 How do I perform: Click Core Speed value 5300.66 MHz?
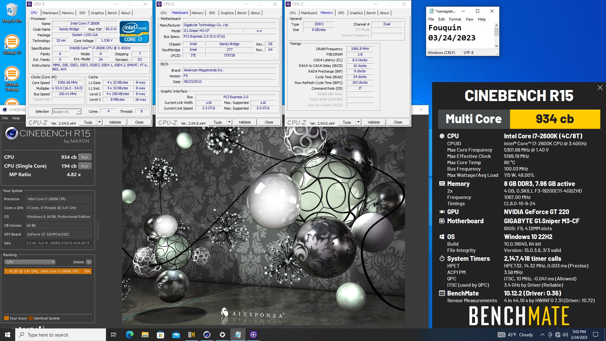68,83
